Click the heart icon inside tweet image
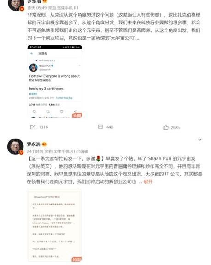 (x=62, y=112)
